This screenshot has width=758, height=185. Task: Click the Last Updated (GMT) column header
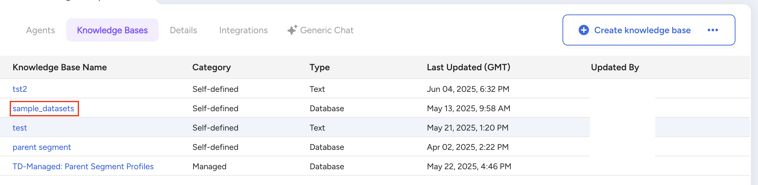click(468, 67)
